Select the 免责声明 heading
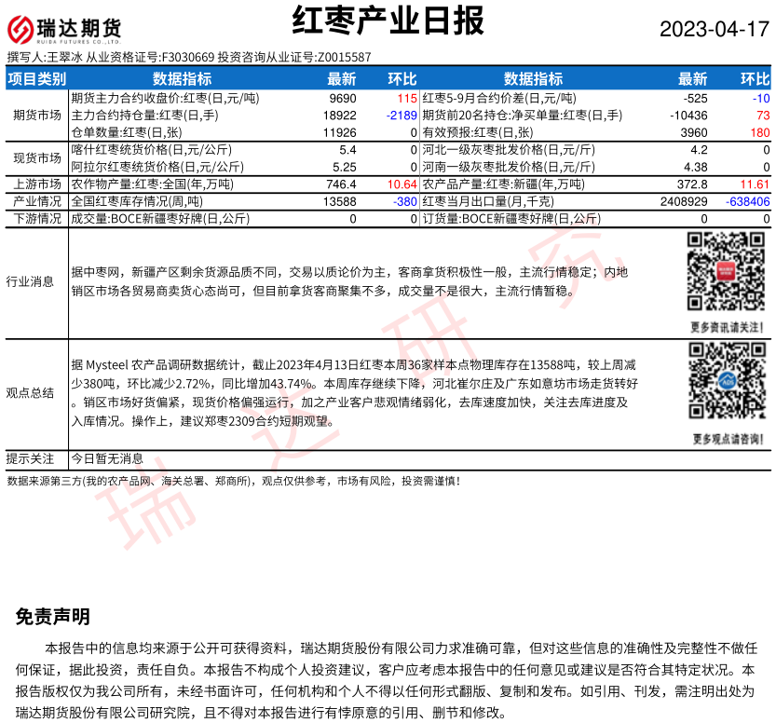The width and height of the screenshot is (776, 723). pos(53,617)
